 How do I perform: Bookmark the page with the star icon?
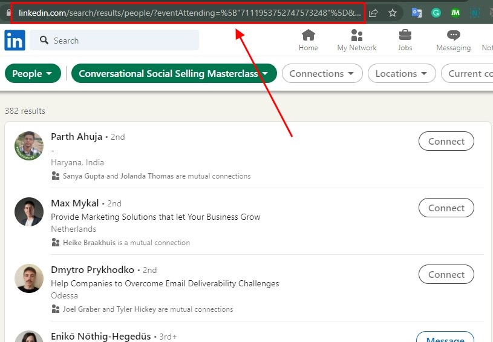pyautogui.click(x=393, y=13)
